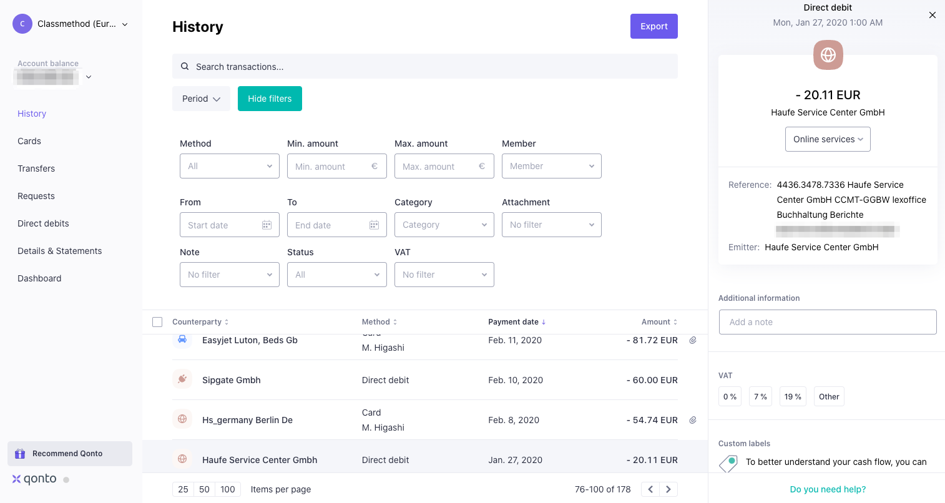Open the Status filter dropdown

(x=337, y=275)
